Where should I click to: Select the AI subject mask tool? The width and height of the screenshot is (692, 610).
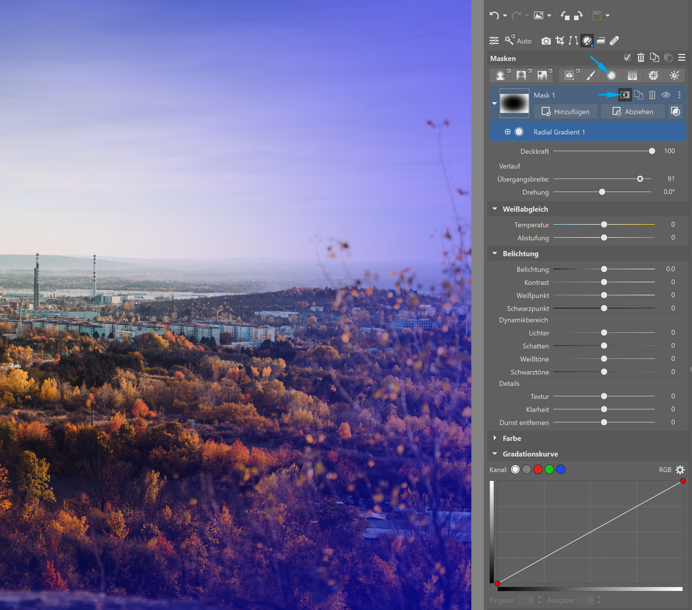point(500,75)
